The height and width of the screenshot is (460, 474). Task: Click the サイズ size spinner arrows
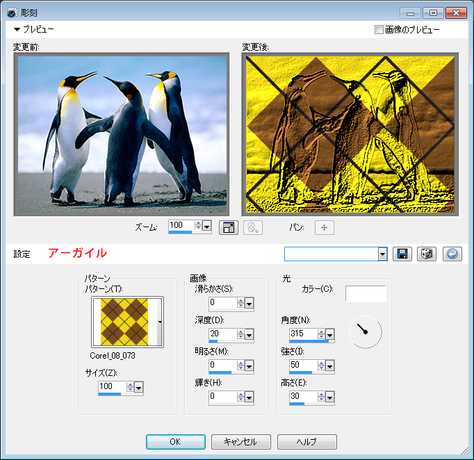129,386
